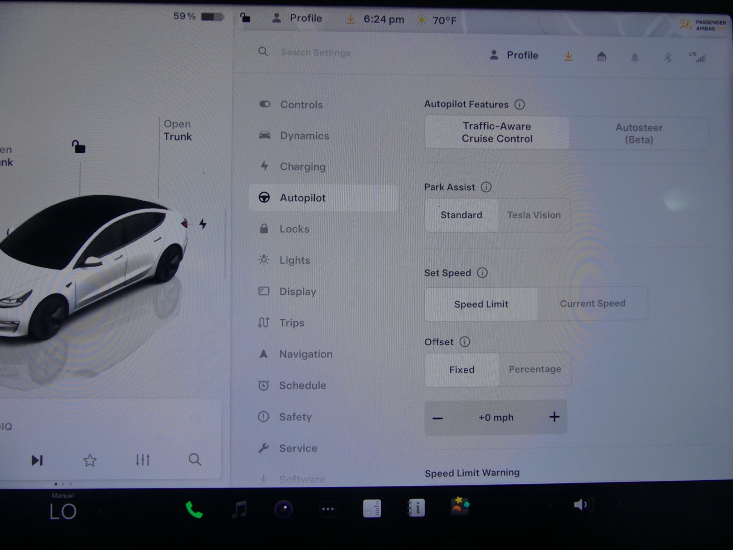Open the Profile dropdown in settings header
This screenshot has height=550, width=733.
(514, 55)
